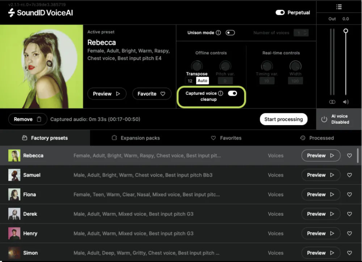Click the Voices label in Fiona row

[x=275, y=194]
